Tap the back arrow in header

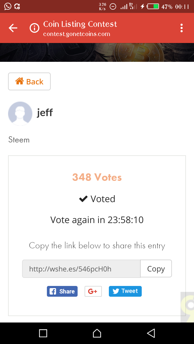[x=13, y=28]
